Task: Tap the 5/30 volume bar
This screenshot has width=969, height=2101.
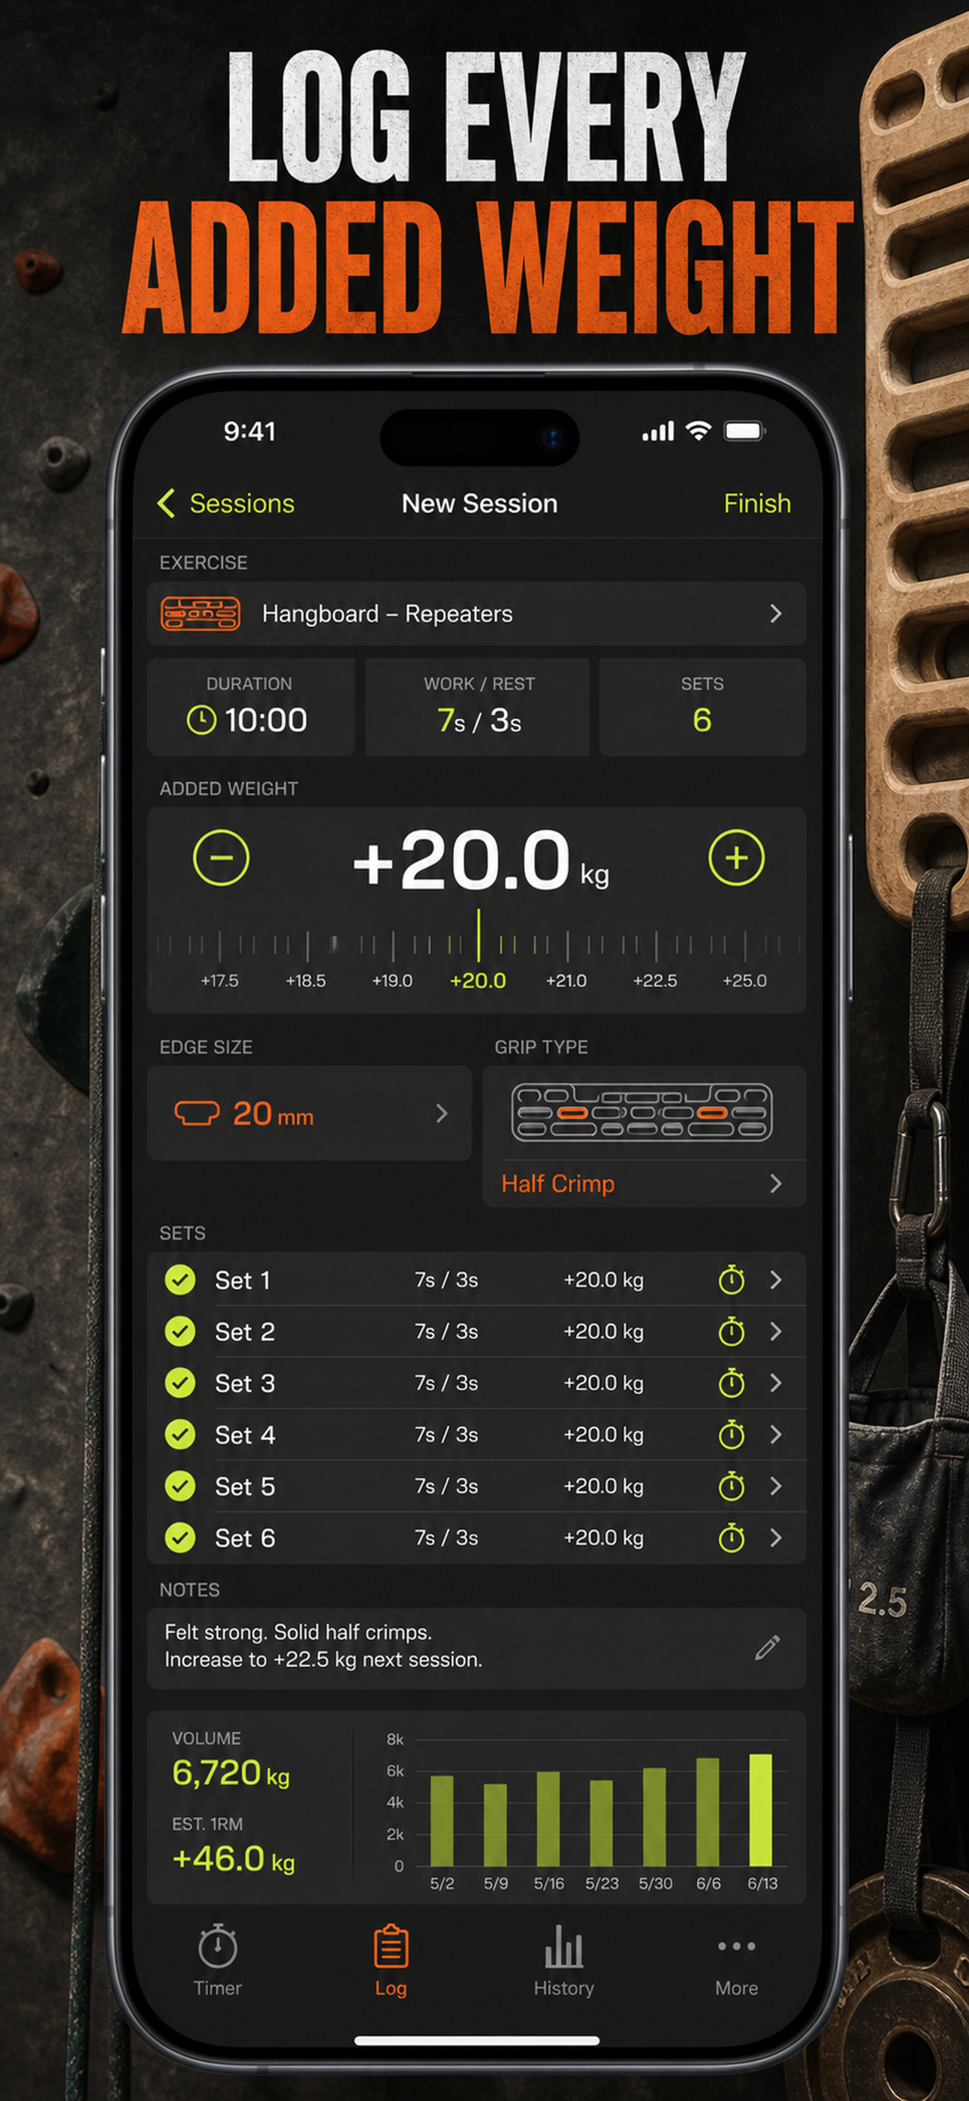Action: pyautogui.click(x=654, y=1816)
